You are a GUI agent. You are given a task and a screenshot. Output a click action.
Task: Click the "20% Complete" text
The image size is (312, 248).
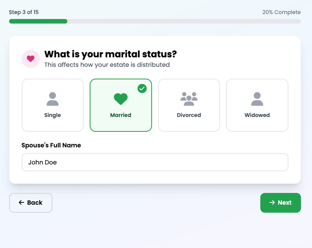tap(281, 12)
